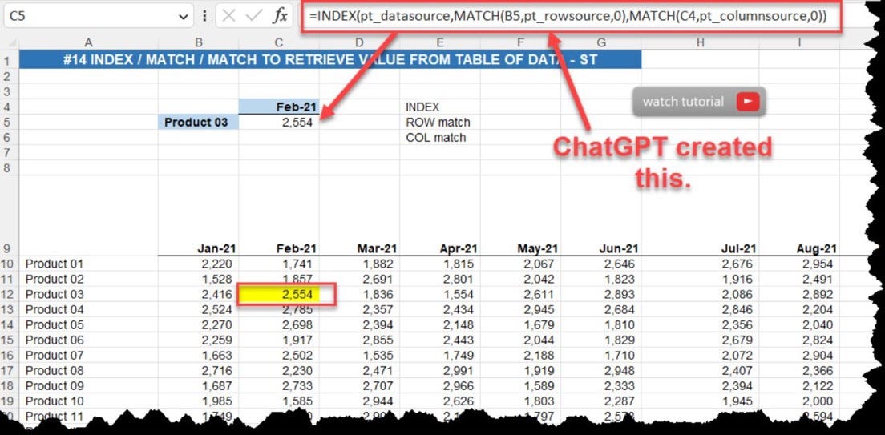Click the COL match label cell

click(440, 137)
